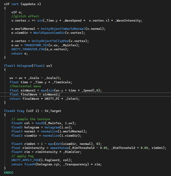Click the SV_Target semantic
171x176 pixels.
53,111
